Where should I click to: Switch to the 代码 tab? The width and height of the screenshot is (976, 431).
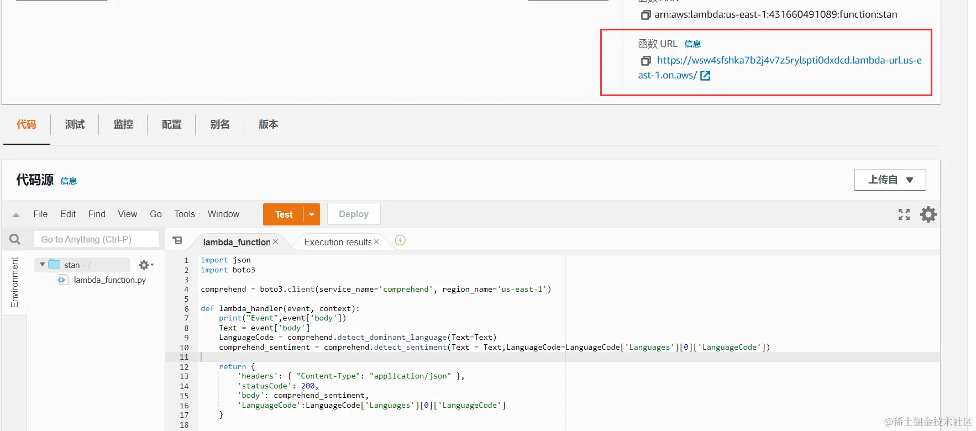pos(27,124)
